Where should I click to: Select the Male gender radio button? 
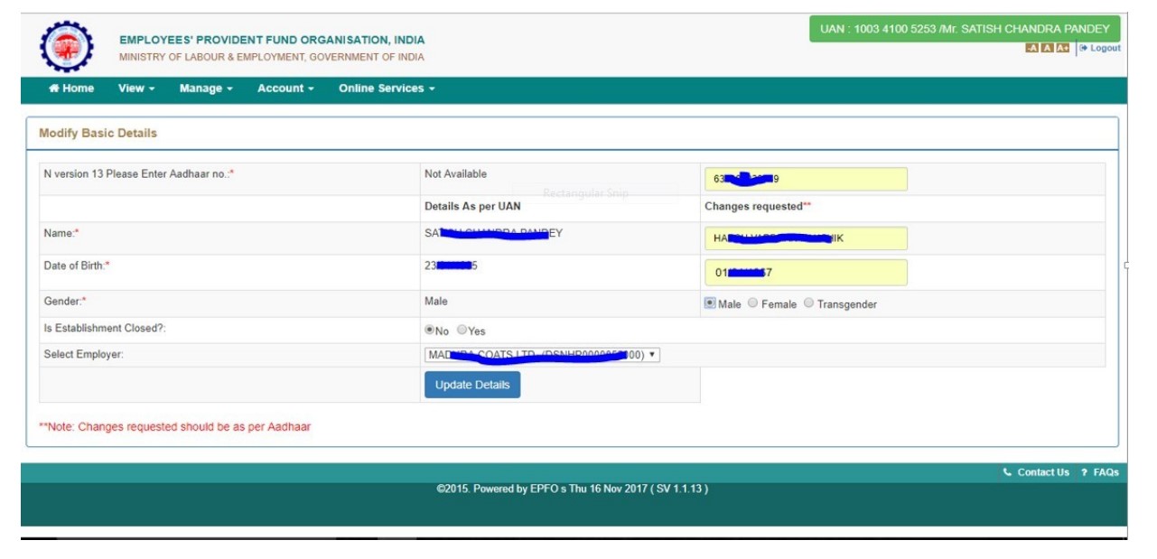[710, 303]
